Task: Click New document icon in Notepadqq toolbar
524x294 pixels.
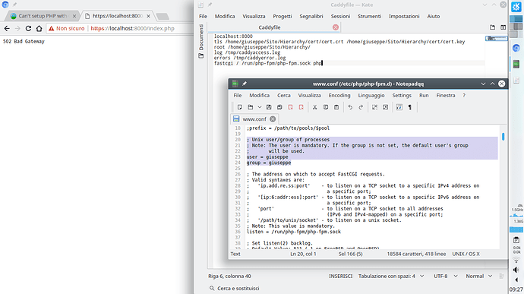Action: pos(240,107)
